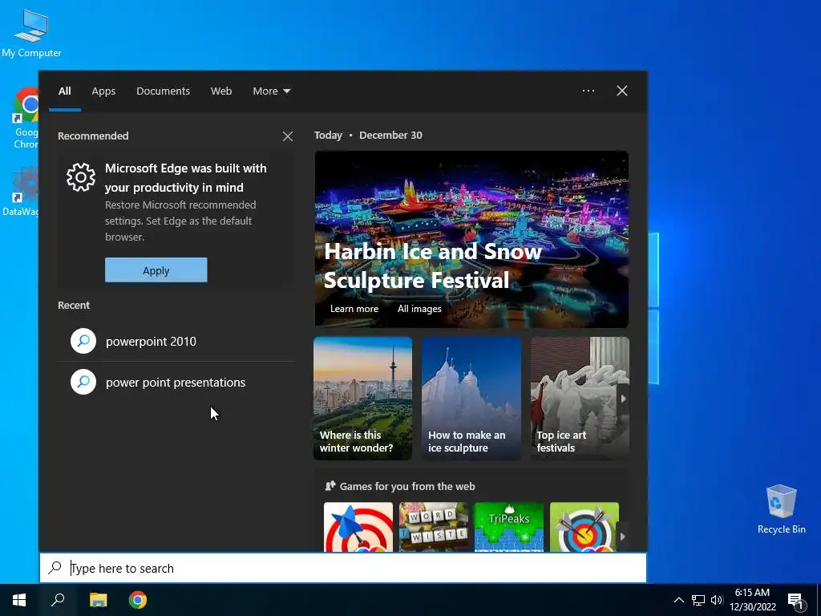Viewport: 821px width, 616px height.
Task: Open the Harbin Ice and Snow Sculpture Festival headline
Action: [432, 265]
